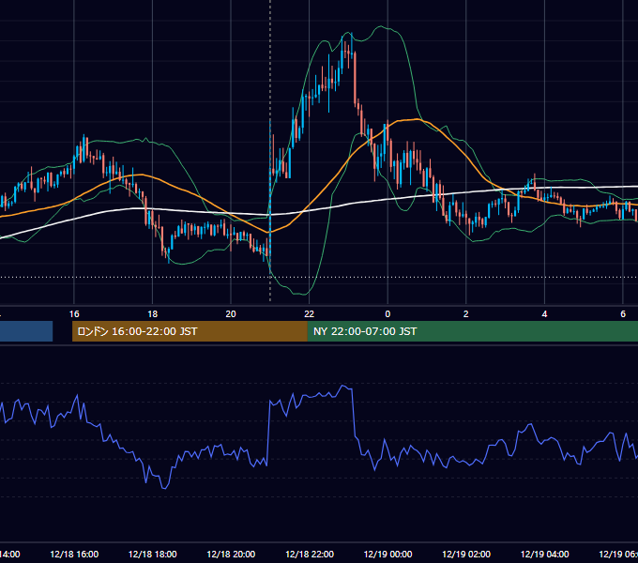638x563 pixels.
Task: Click the upper axis label 16
Action: coord(74,314)
